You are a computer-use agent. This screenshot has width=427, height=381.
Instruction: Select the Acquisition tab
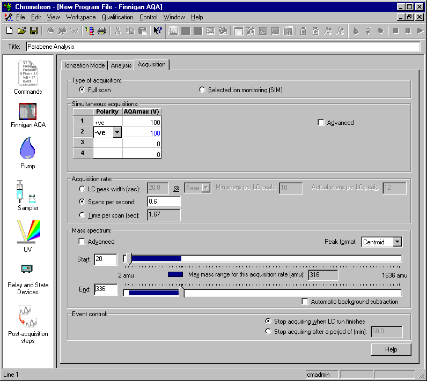click(152, 64)
